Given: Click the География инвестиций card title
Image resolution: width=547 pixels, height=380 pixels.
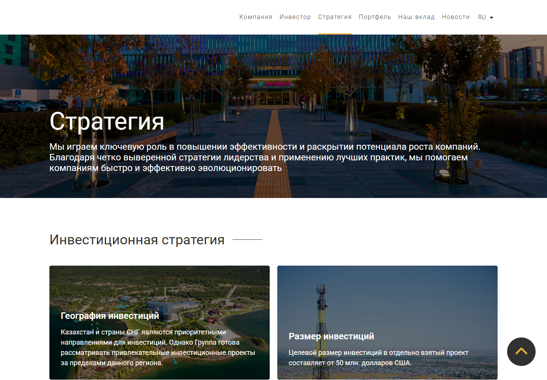Looking at the screenshot, I should (x=110, y=316).
